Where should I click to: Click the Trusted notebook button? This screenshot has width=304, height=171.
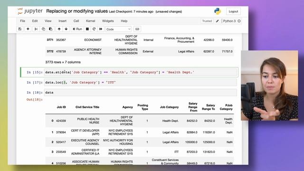207,21
